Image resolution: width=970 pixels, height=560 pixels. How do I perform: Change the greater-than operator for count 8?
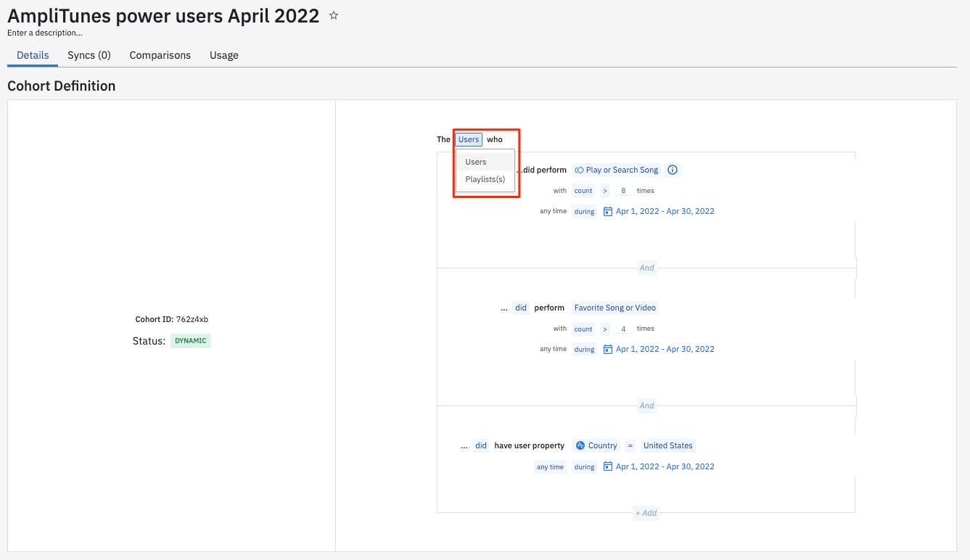605,191
